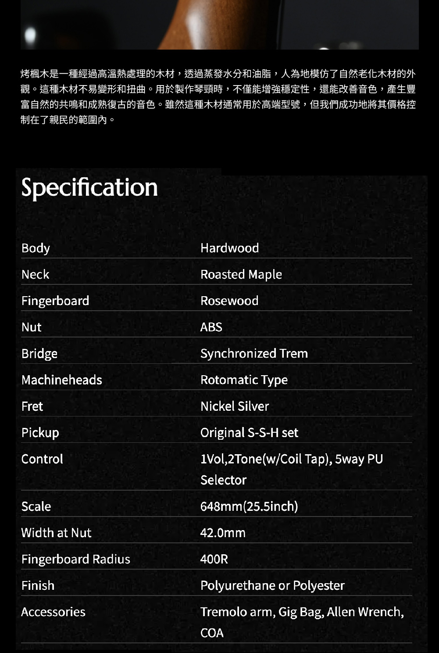Image resolution: width=439 pixels, height=653 pixels.
Task: Select the Roasted Maple neck value
Action: (x=241, y=274)
